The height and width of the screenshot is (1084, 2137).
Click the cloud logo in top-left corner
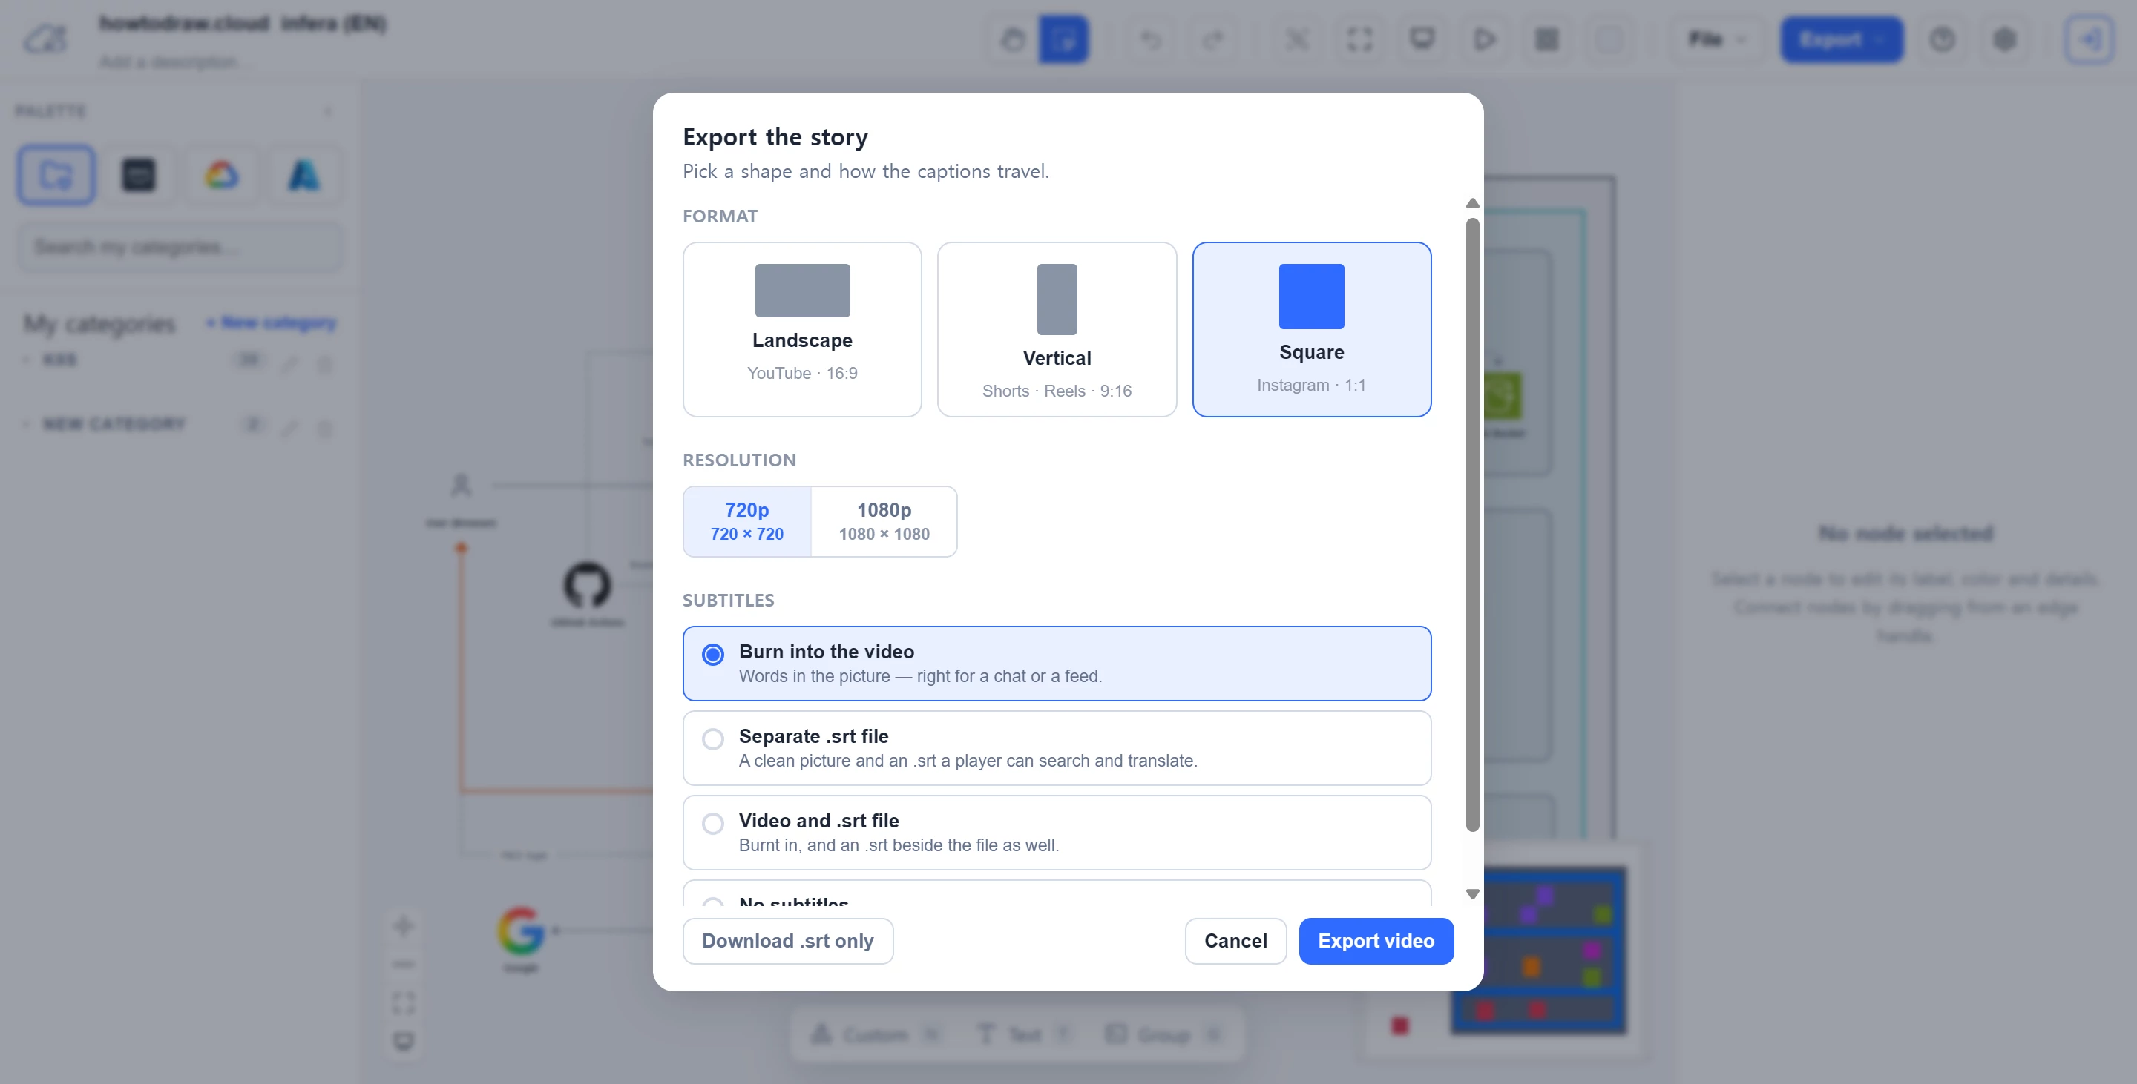45,39
